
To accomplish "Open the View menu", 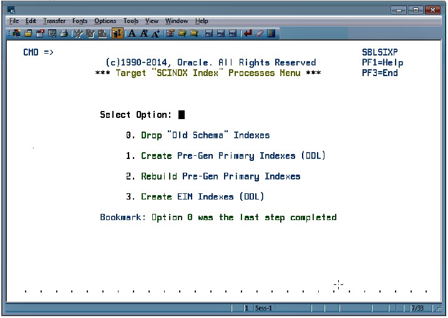I will pos(152,21).
